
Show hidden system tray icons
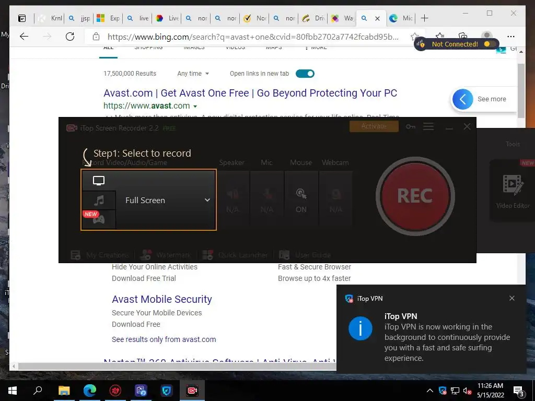point(430,391)
